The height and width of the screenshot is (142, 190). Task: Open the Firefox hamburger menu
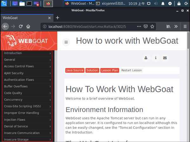185,26
